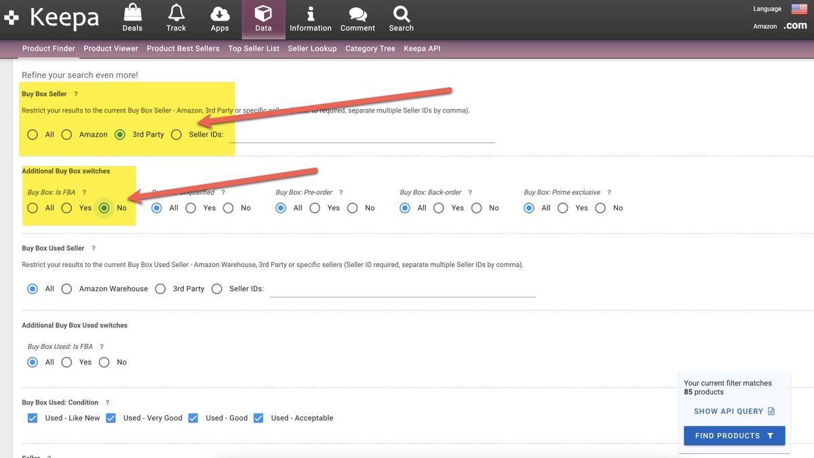814x458 pixels.
Task: Focus Buy Box Used Seller IDs input field
Action: click(x=402, y=289)
